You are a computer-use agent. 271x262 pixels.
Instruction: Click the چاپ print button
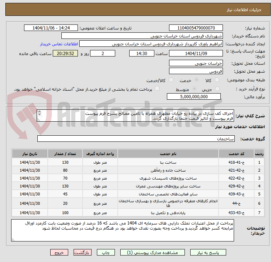coord(106,253)
